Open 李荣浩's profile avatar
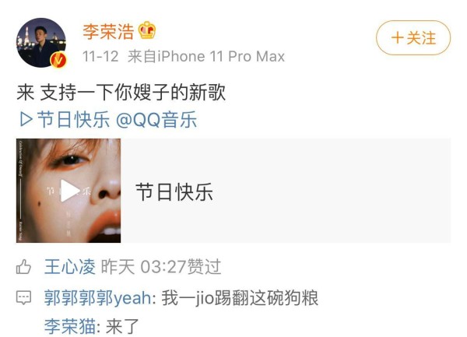Viewport: 467px width, 337px height. click(x=41, y=43)
